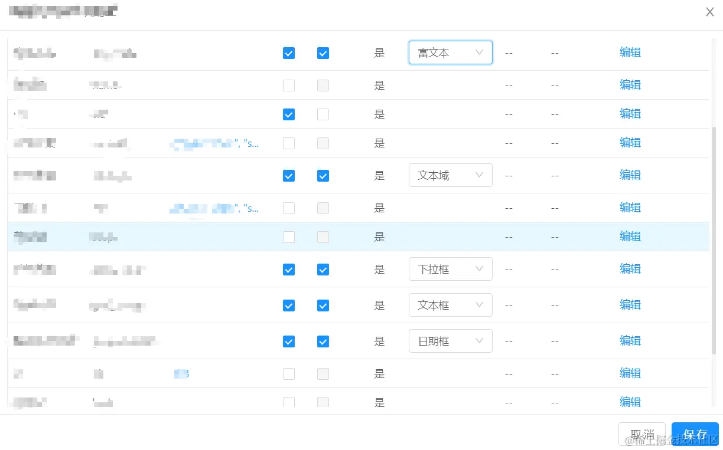723x450 pixels.
Task: Click 编辑 in the 下拉框 row
Action: coord(630,268)
